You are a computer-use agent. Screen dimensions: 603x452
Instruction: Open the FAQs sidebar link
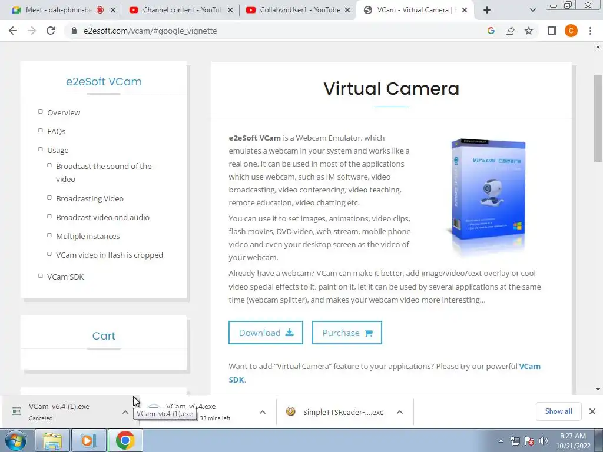tap(57, 131)
